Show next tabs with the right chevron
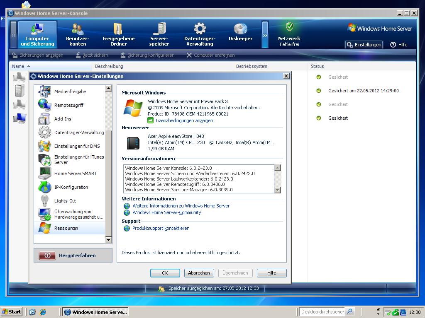The image size is (425, 318). coord(265,35)
